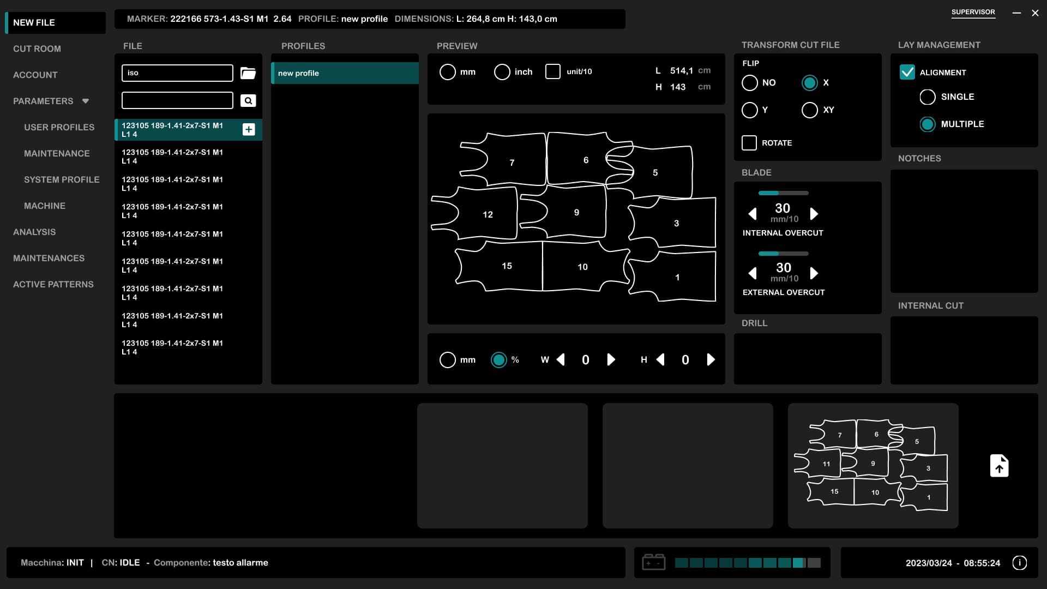The image size is (1047, 589).
Task: Decrease internal overcut with left arrow
Action: pyautogui.click(x=753, y=214)
